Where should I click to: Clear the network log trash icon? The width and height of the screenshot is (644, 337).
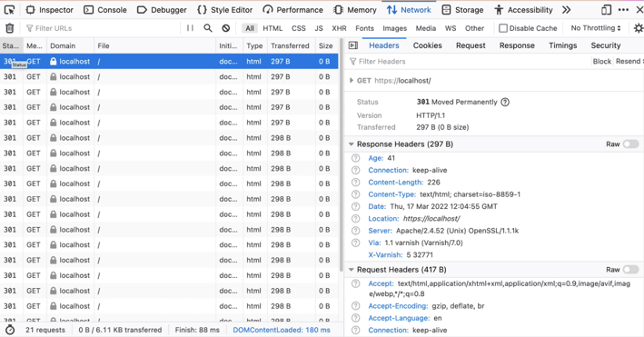[9, 28]
